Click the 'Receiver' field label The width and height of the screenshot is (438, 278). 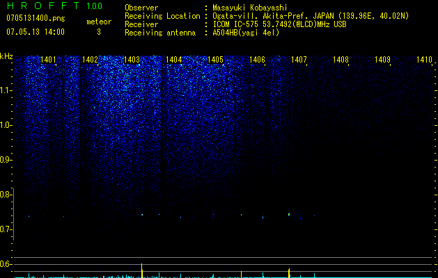click(141, 24)
